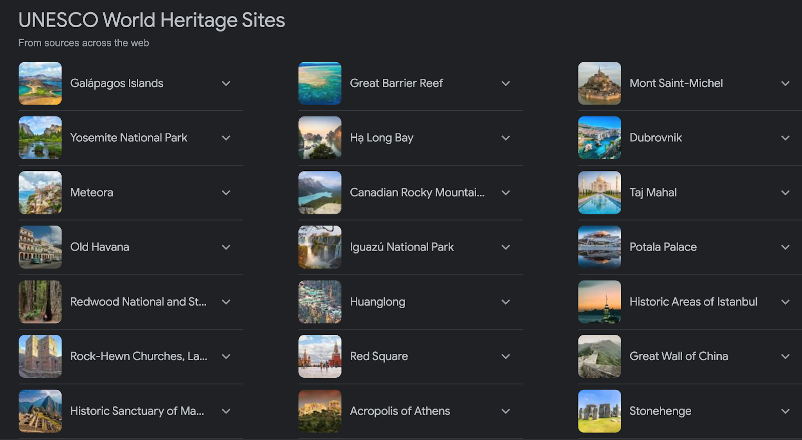Open the Hạ Long Bay thumbnail

coord(320,138)
